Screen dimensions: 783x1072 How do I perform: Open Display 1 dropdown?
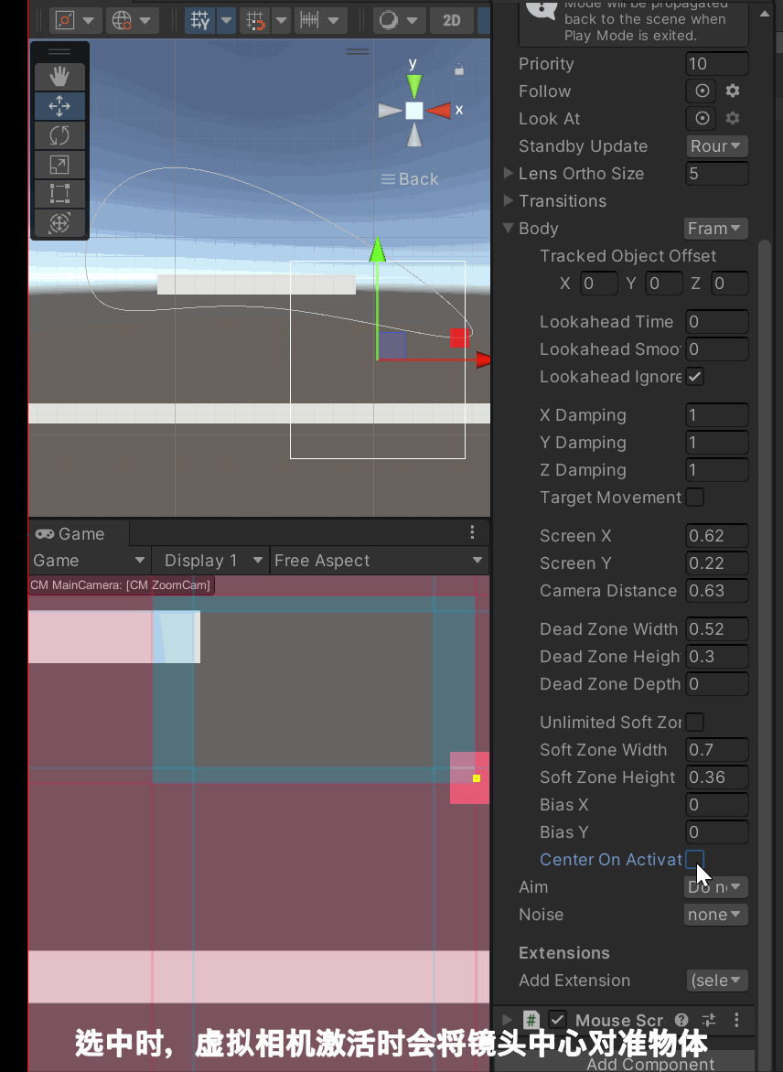tap(210, 561)
